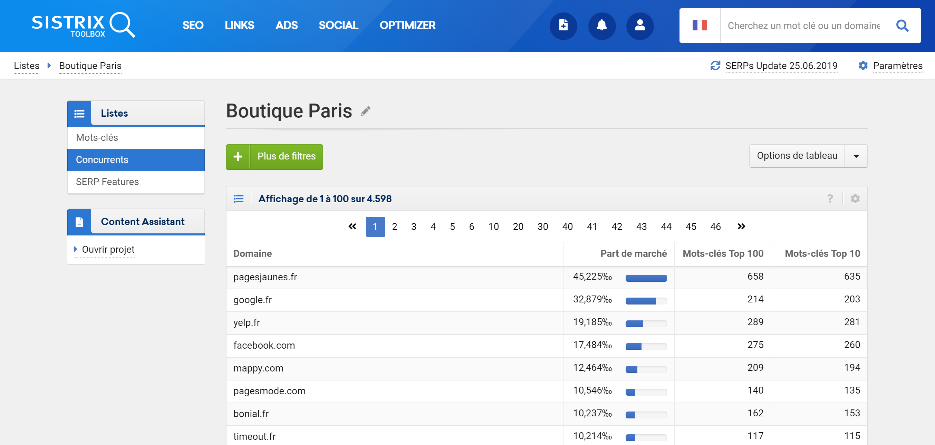
Task: Click the pencil edit icon beside Boutique Paris
Action: [366, 111]
